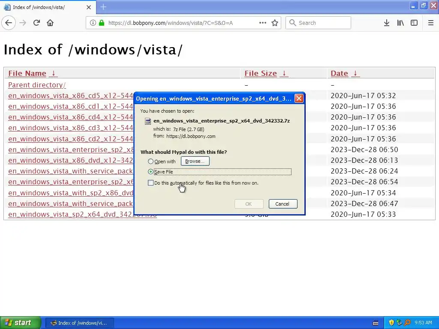
Task: Open the hamburger application menu
Action: 431,23
